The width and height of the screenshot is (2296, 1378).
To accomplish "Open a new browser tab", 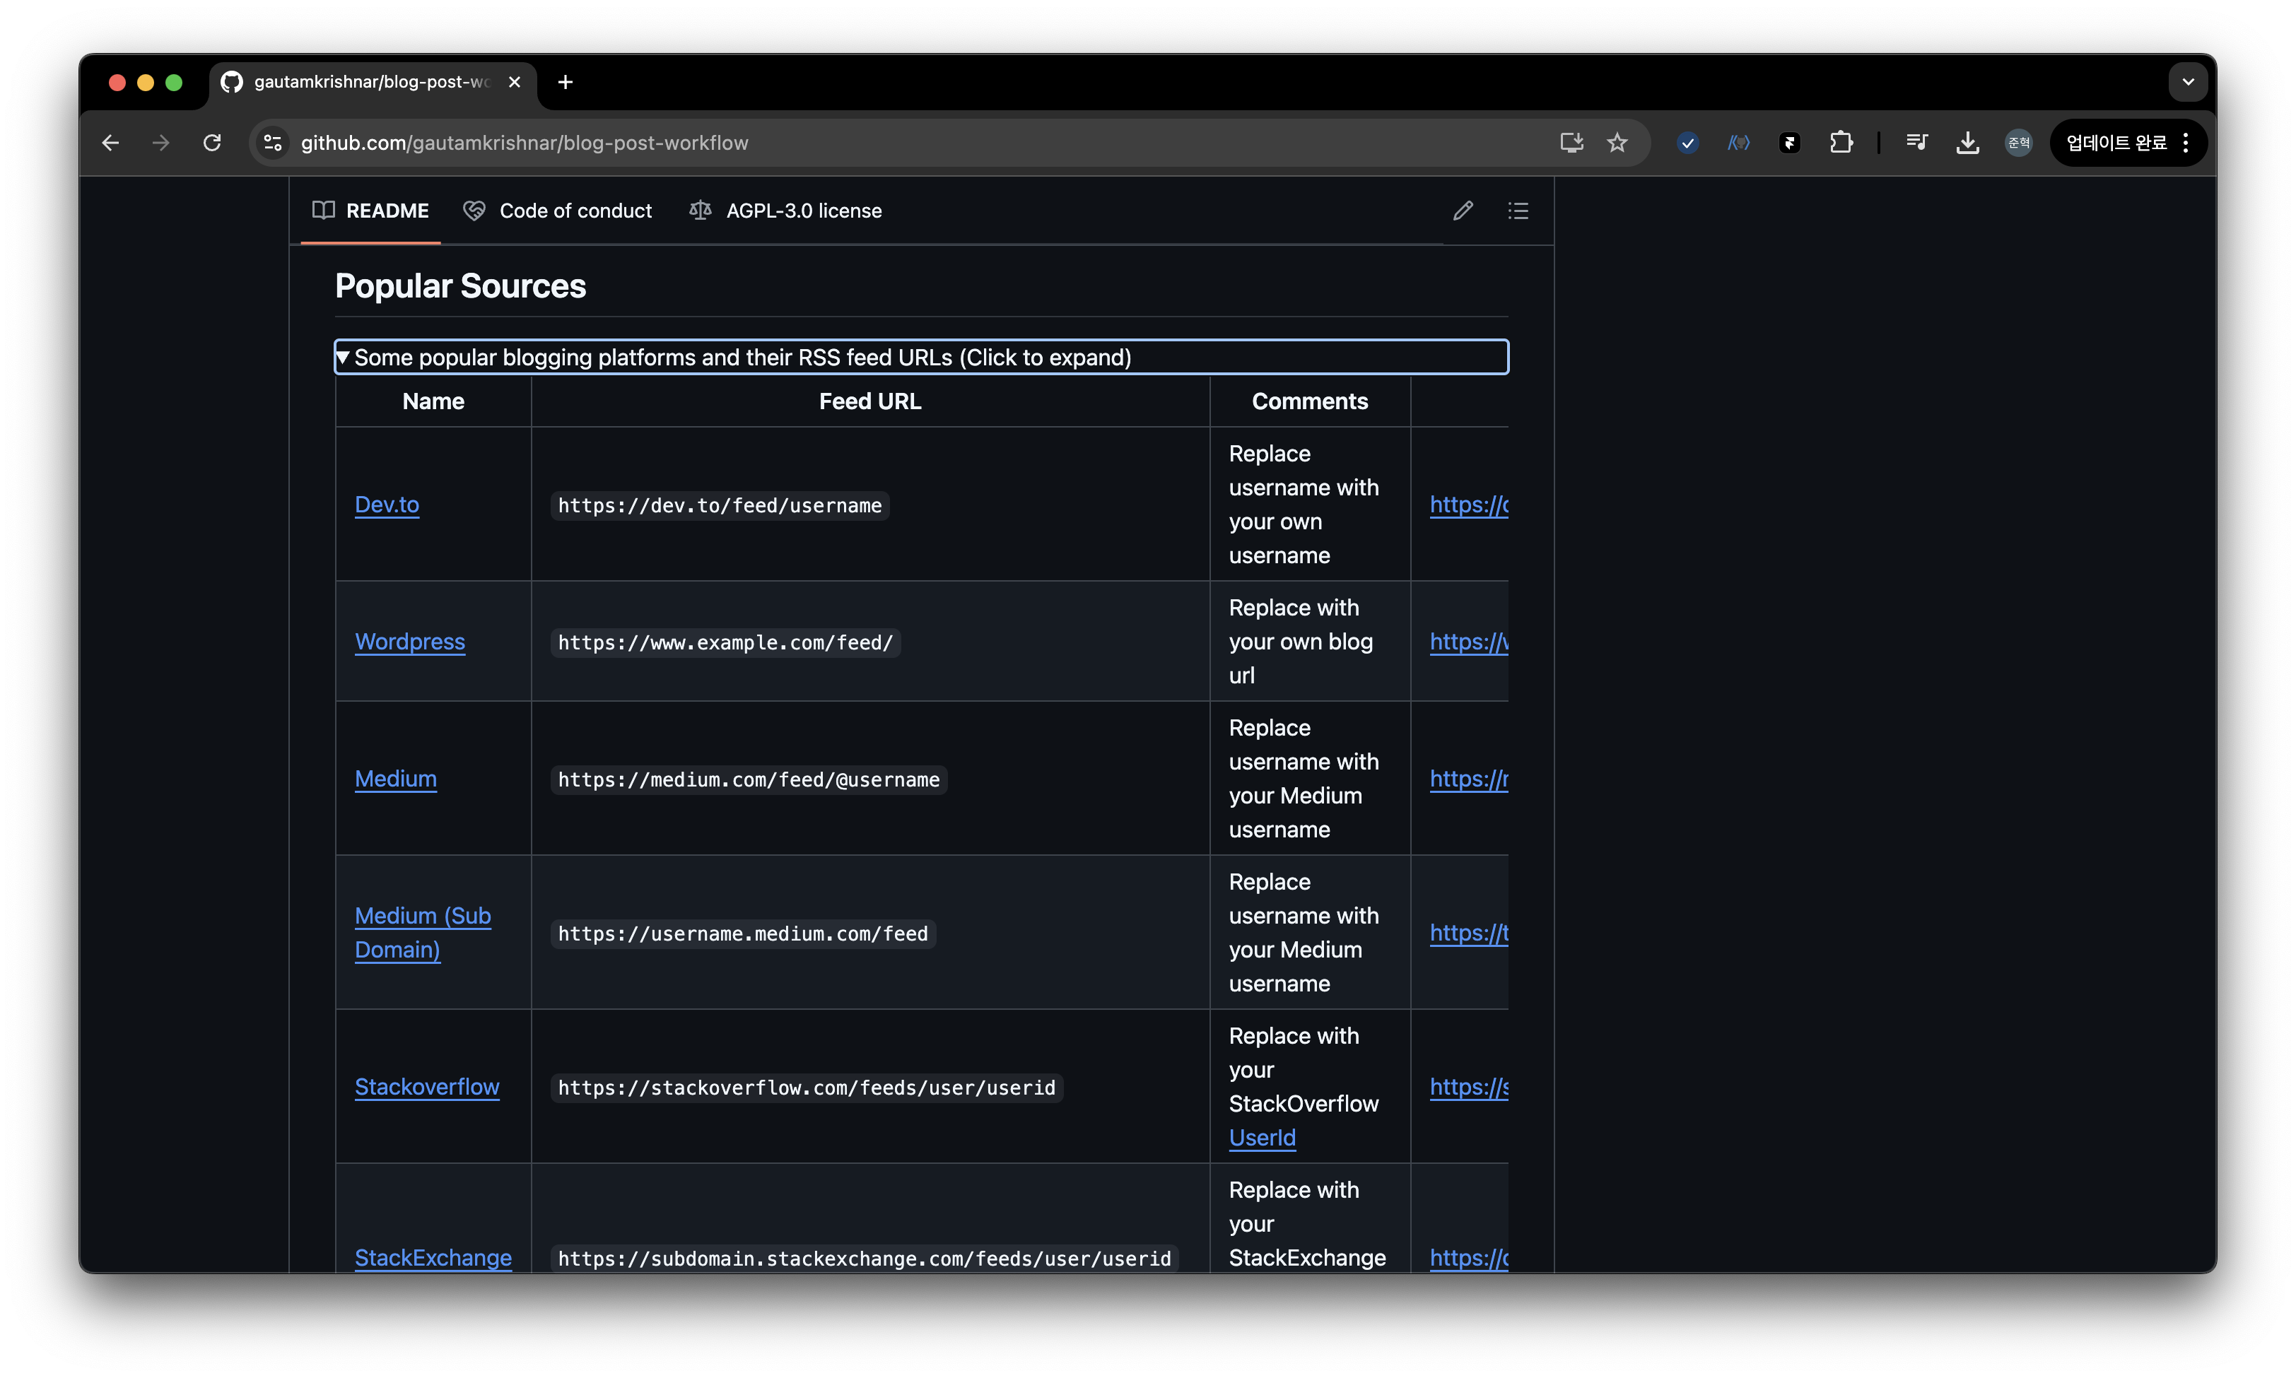I will click(x=565, y=83).
